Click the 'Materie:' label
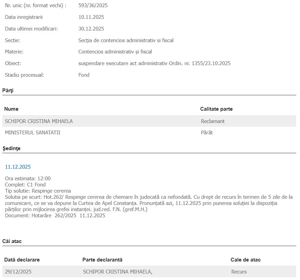This screenshot has width=300, height=280. (14, 52)
